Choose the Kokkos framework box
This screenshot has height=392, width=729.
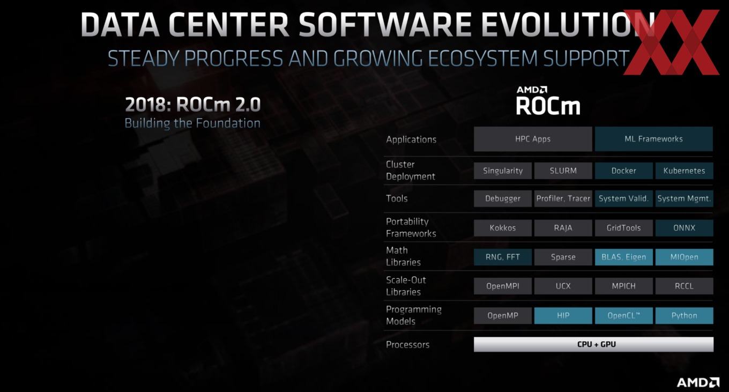click(503, 228)
